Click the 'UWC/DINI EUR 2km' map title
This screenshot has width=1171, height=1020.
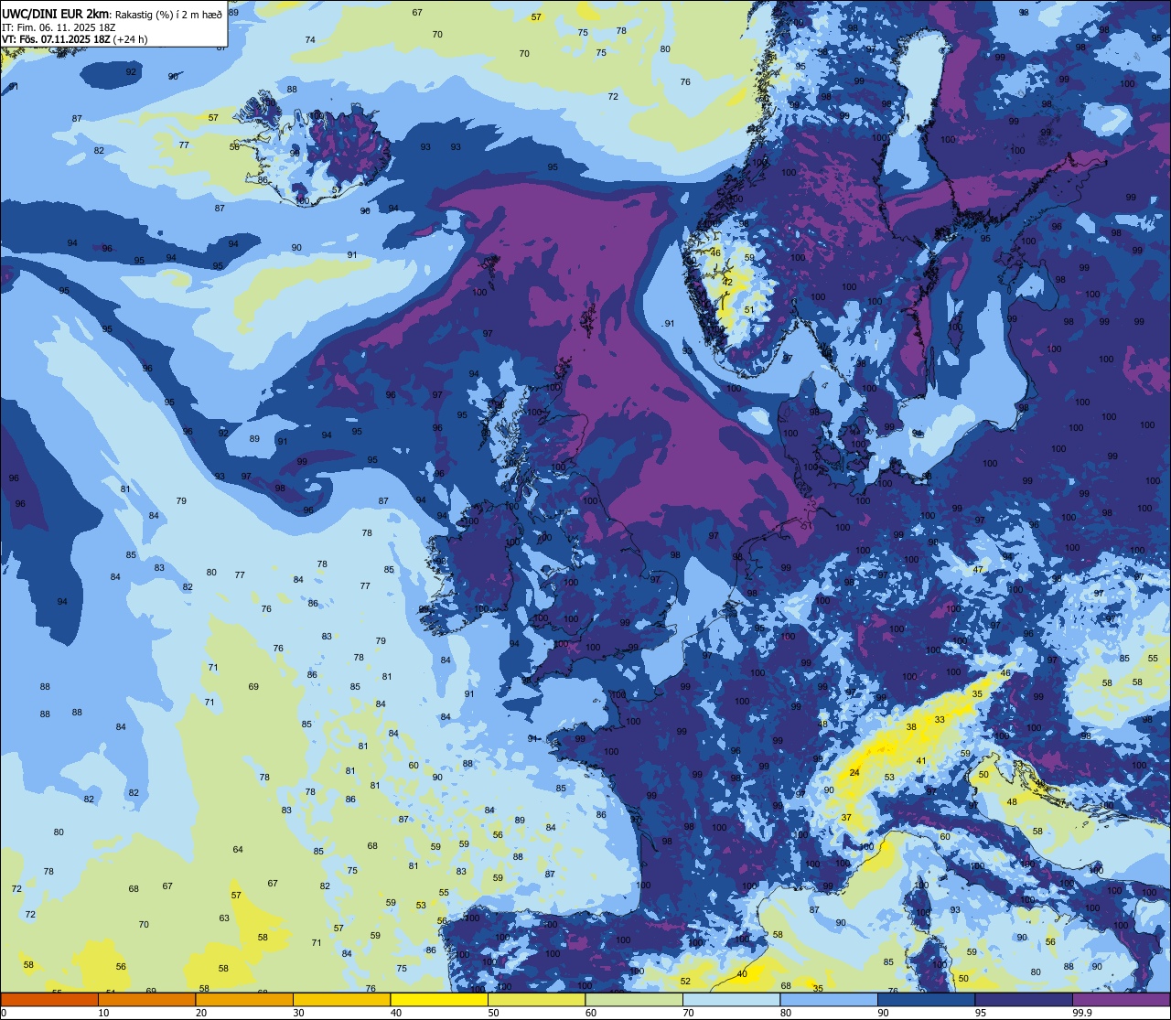click(56, 13)
